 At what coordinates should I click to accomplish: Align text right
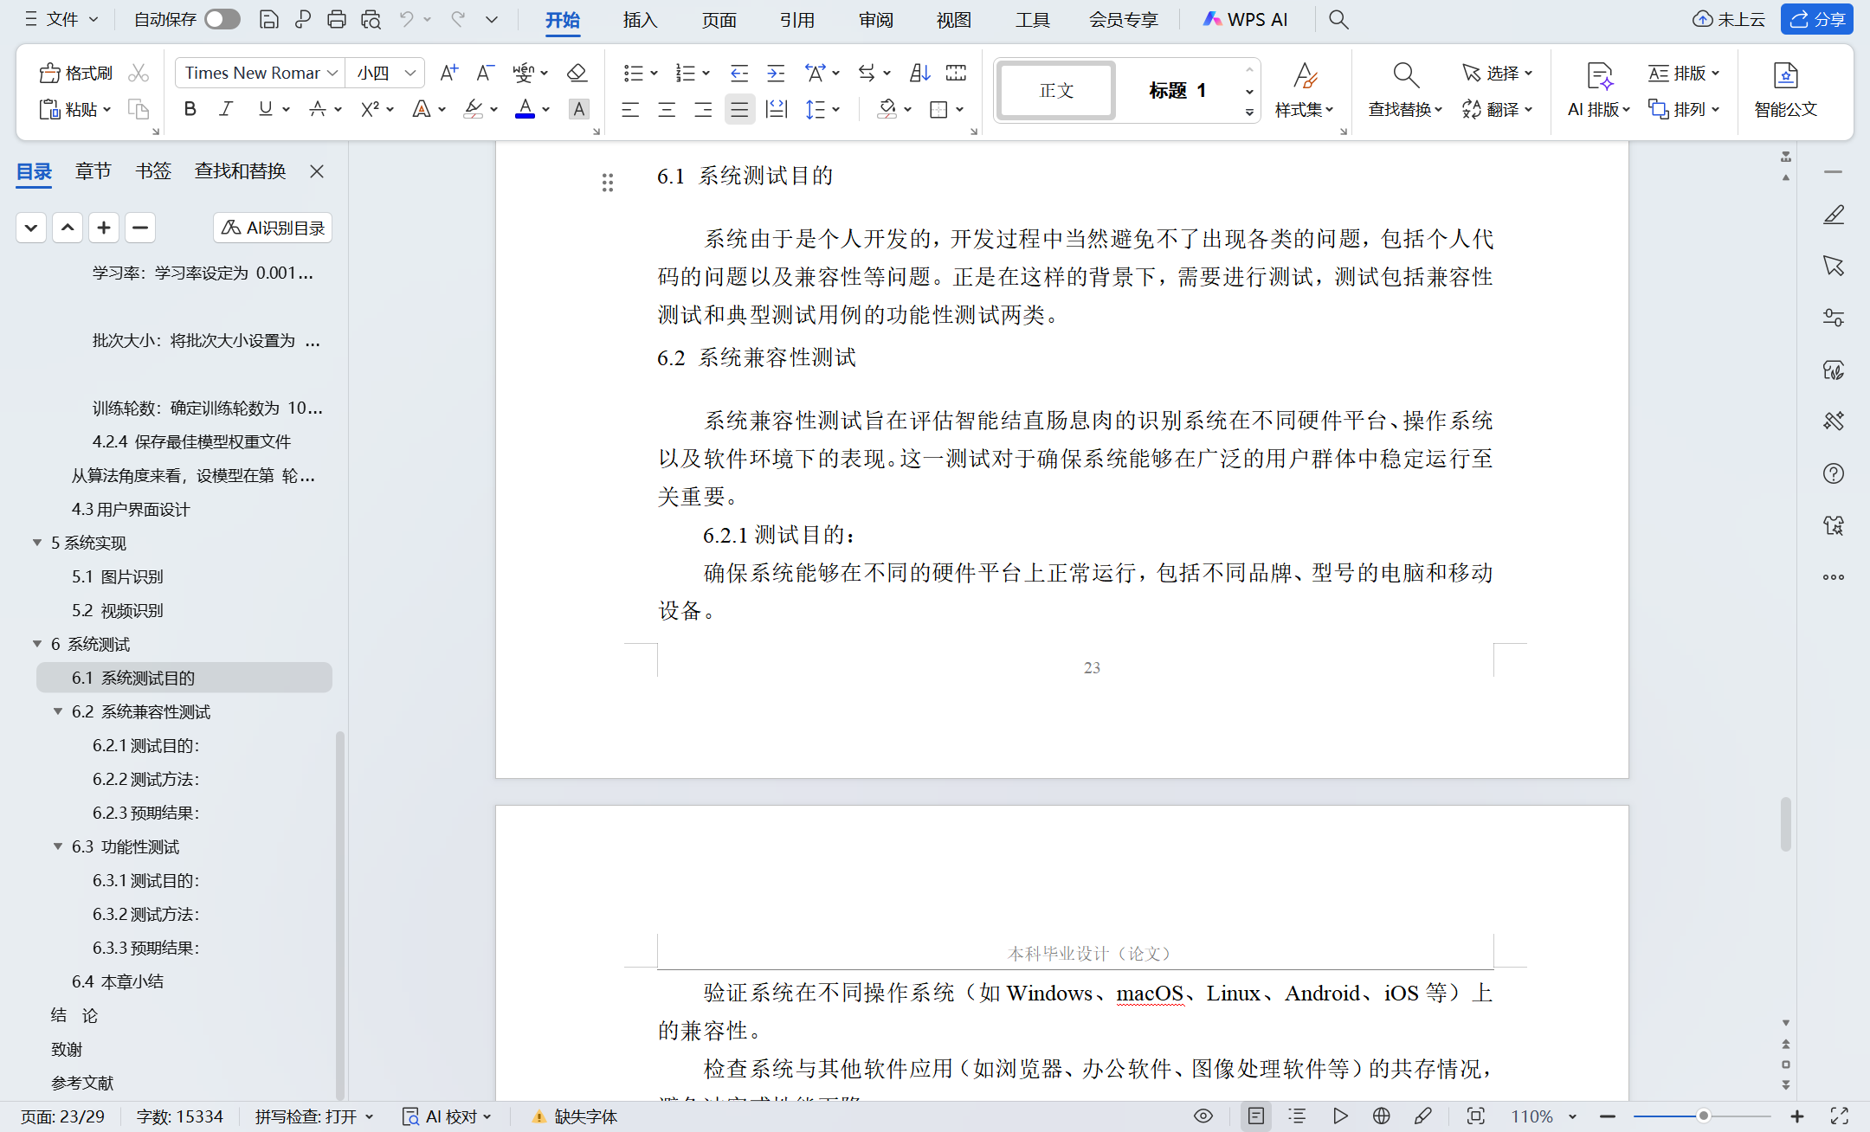click(703, 109)
